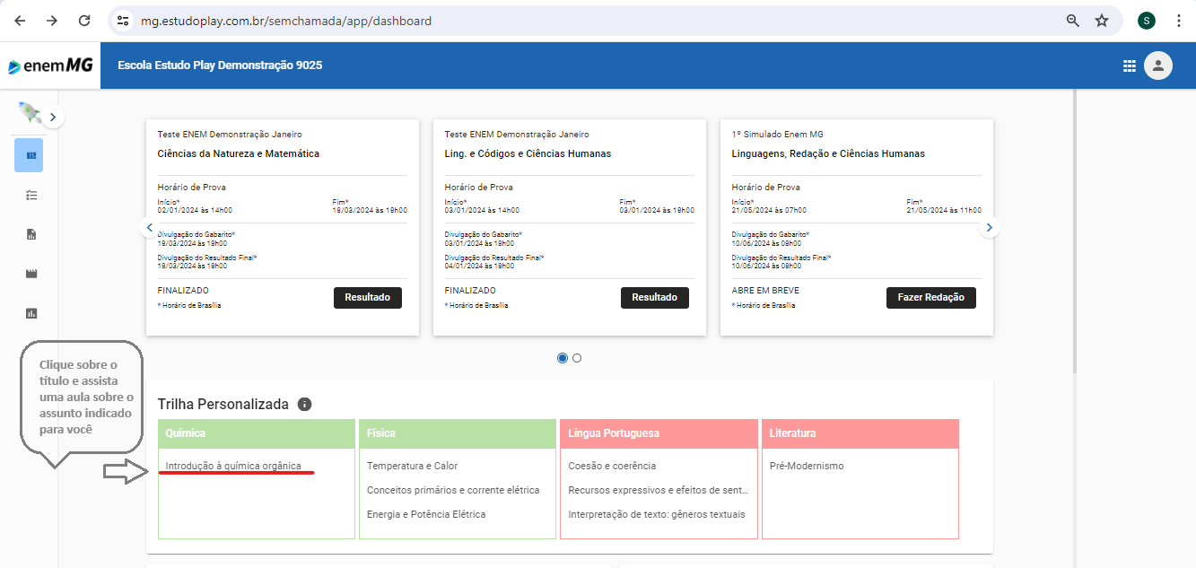Click Escola Estudo Play Demonstração 9025 title

(220, 66)
